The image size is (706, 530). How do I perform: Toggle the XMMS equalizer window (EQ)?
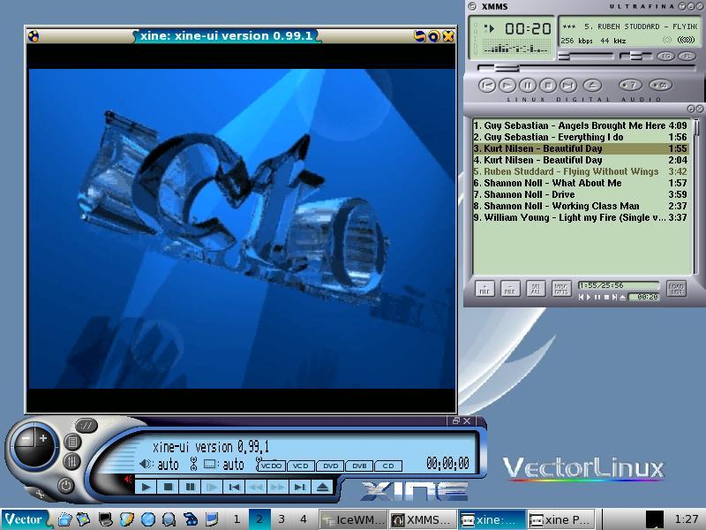click(x=665, y=56)
